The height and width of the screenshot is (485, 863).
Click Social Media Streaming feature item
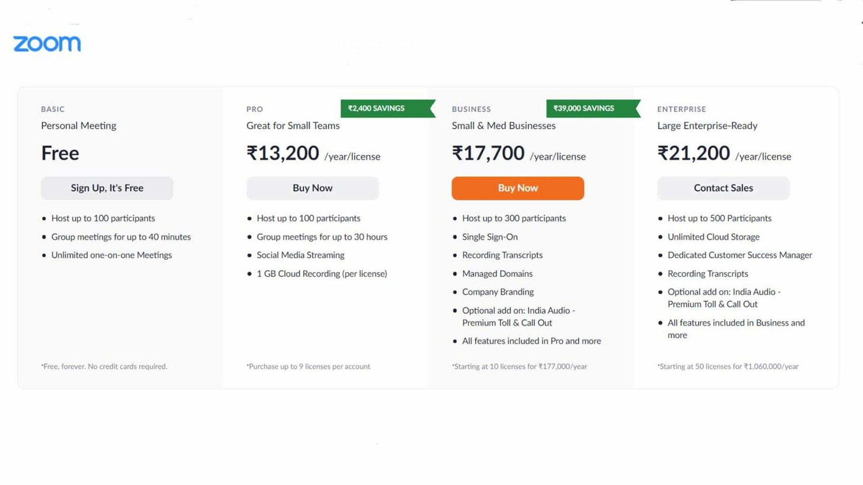tap(300, 255)
